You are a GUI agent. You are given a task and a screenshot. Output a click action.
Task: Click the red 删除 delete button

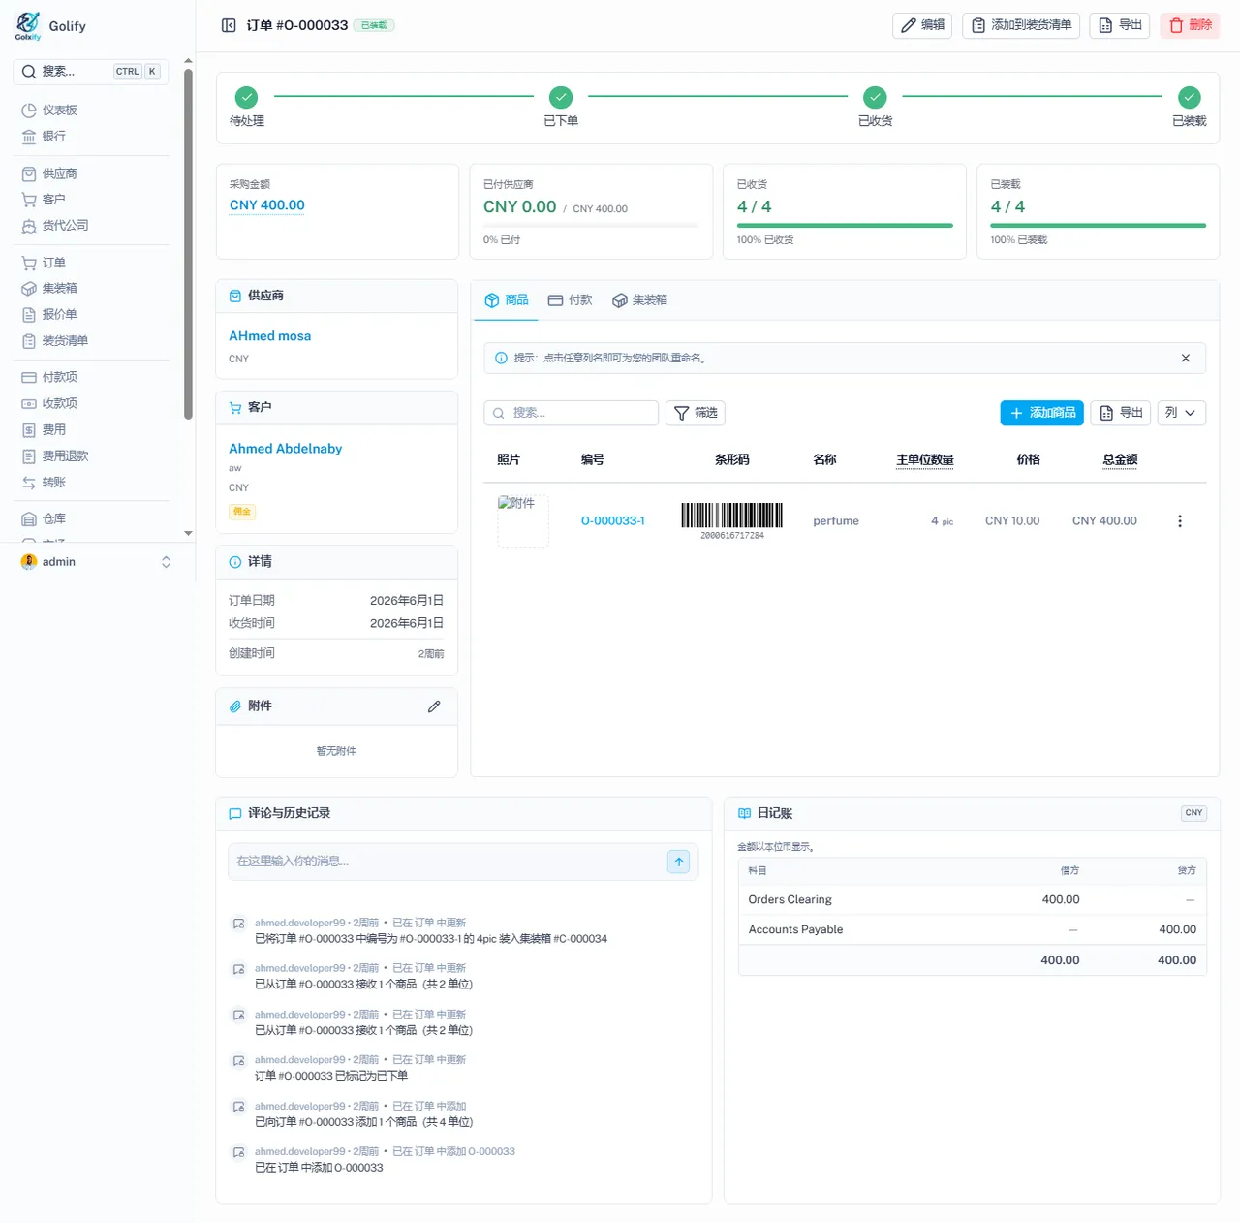(x=1190, y=25)
